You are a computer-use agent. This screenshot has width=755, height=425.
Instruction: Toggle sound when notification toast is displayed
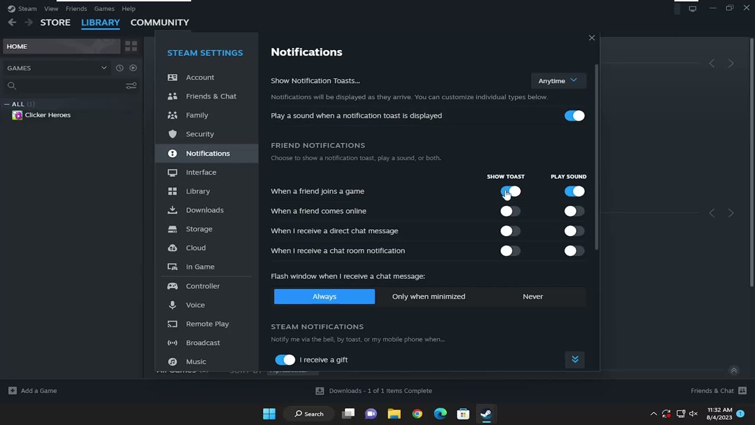575,116
